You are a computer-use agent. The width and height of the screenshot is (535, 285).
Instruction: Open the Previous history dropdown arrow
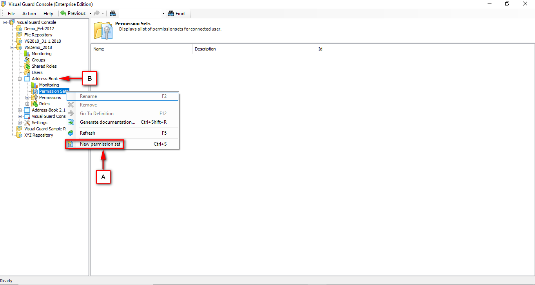click(90, 13)
